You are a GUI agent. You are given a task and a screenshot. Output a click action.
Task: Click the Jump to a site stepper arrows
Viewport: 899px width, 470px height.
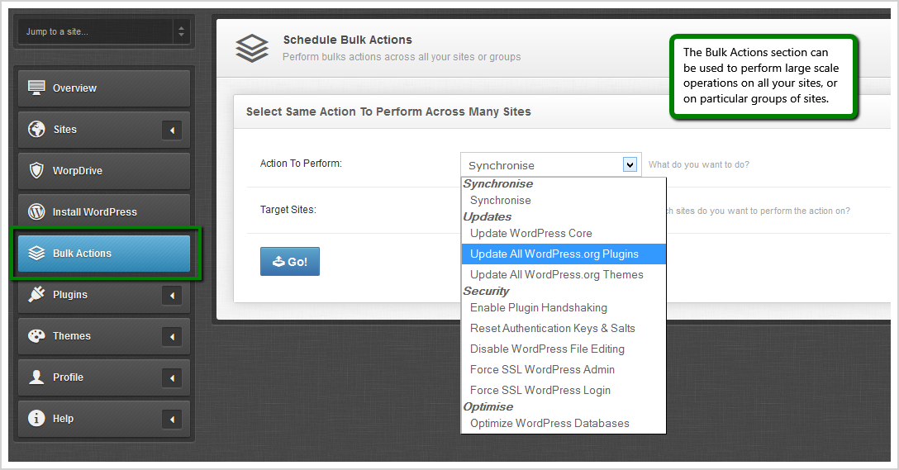tap(181, 31)
